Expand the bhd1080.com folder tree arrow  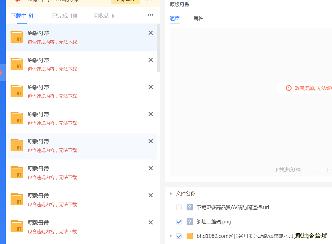(x=171, y=236)
